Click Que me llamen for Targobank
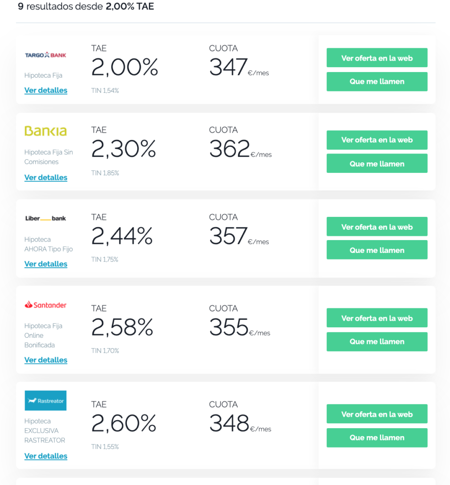 (377, 81)
